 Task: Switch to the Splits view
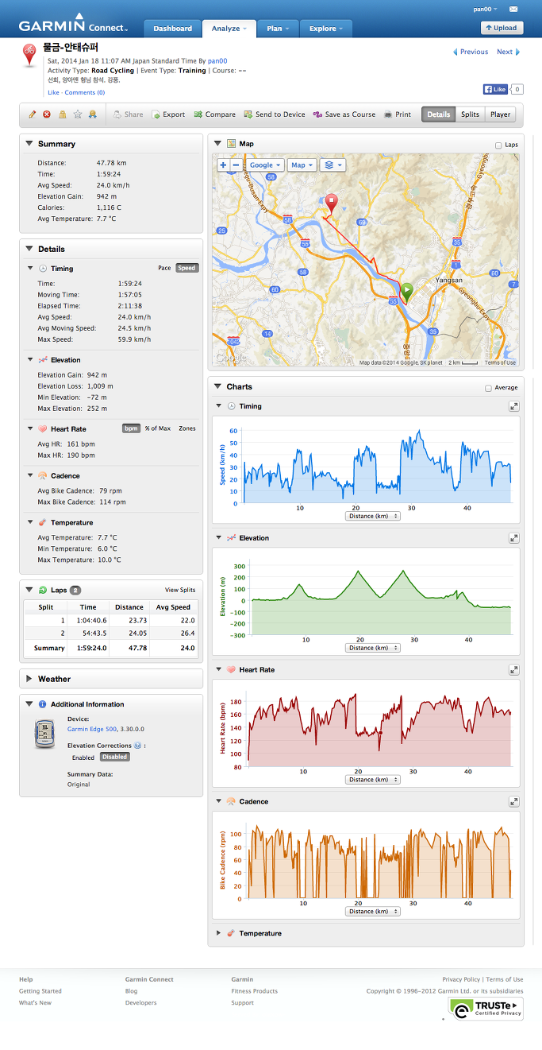pos(471,114)
